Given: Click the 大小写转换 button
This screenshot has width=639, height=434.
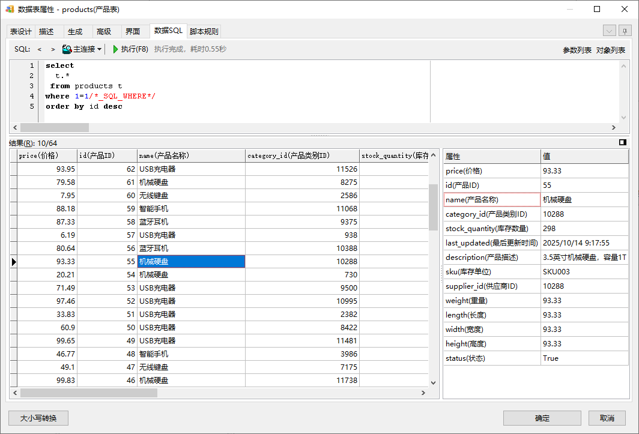Looking at the screenshot, I should pyautogui.click(x=38, y=418).
